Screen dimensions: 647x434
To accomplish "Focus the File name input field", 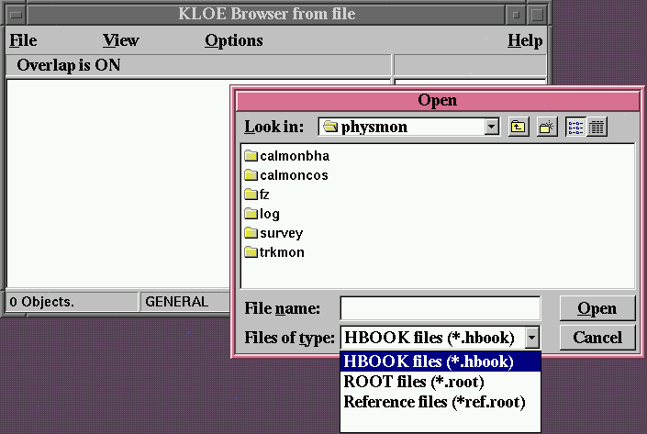I will coord(441,308).
